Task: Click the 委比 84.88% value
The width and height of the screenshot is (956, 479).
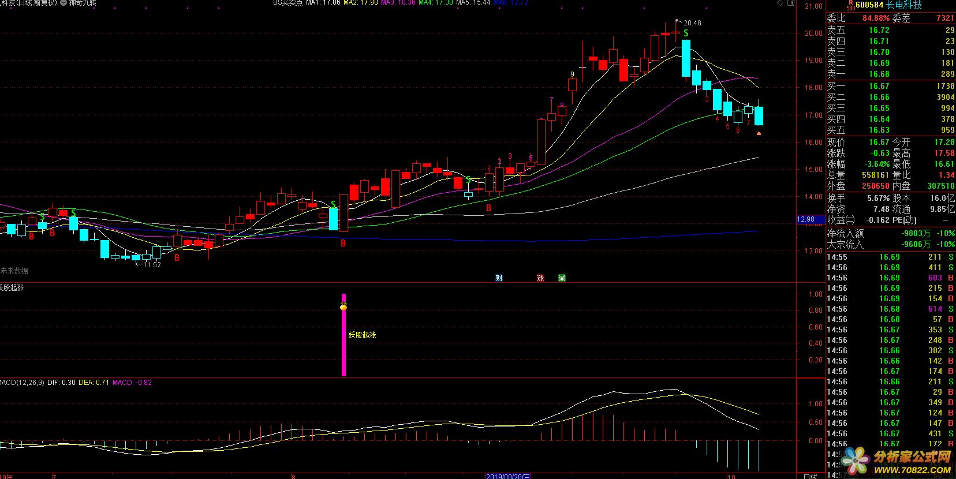Action: [x=876, y=18]
